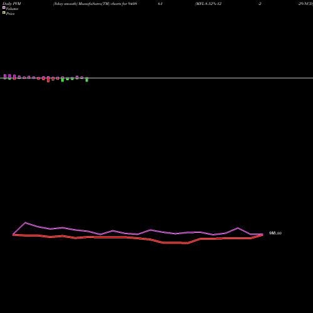Click the '-29-NCD' label at top right
The height and width of the screenshot is (313, 313).
click(x=305, y=4)
